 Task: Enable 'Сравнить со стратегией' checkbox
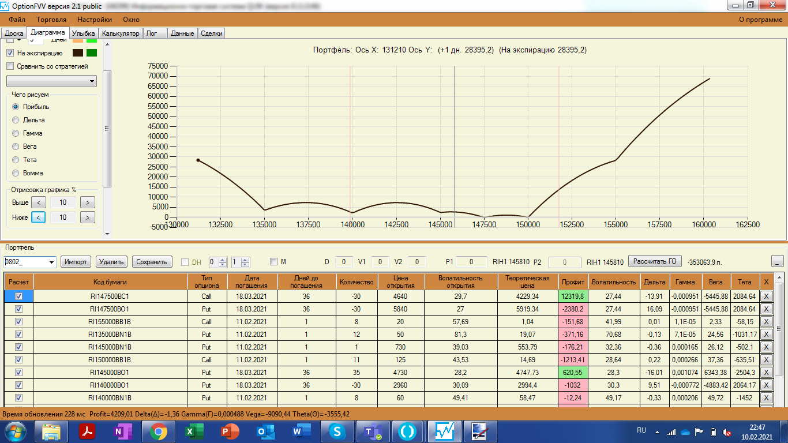10,66
